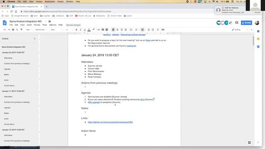Open the highlight color tool
Screen dimensions: 265x149
point(94,30)
